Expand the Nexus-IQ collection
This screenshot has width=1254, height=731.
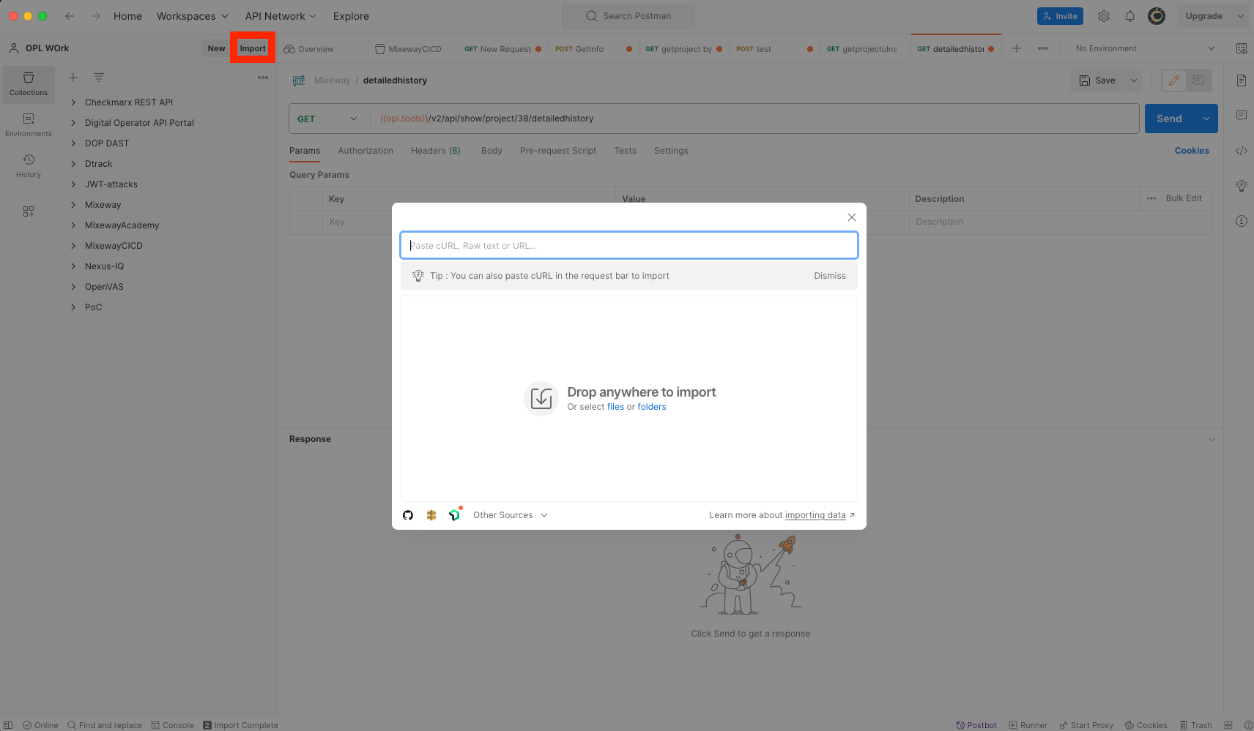(73, 266)
